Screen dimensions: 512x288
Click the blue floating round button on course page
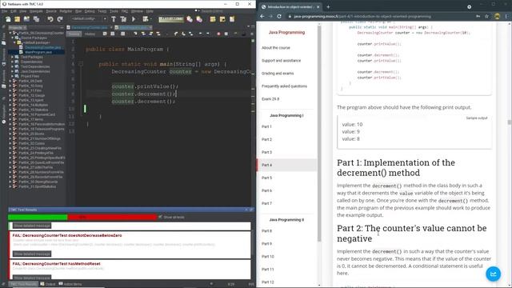[x=493, y=274]
